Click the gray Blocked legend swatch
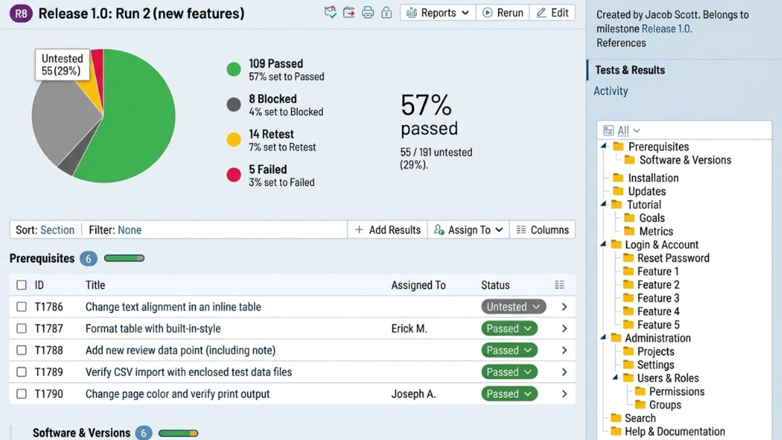Image resolution: width=782 pixels, height=440 pixels. (x=234, y=105)
